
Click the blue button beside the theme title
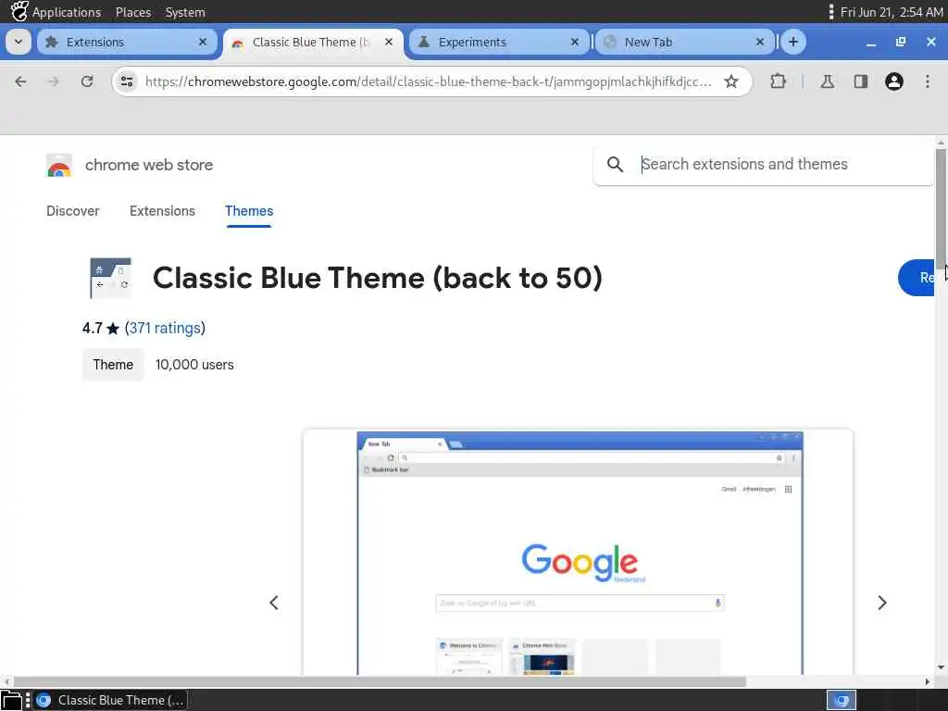[x=917, y=278]
